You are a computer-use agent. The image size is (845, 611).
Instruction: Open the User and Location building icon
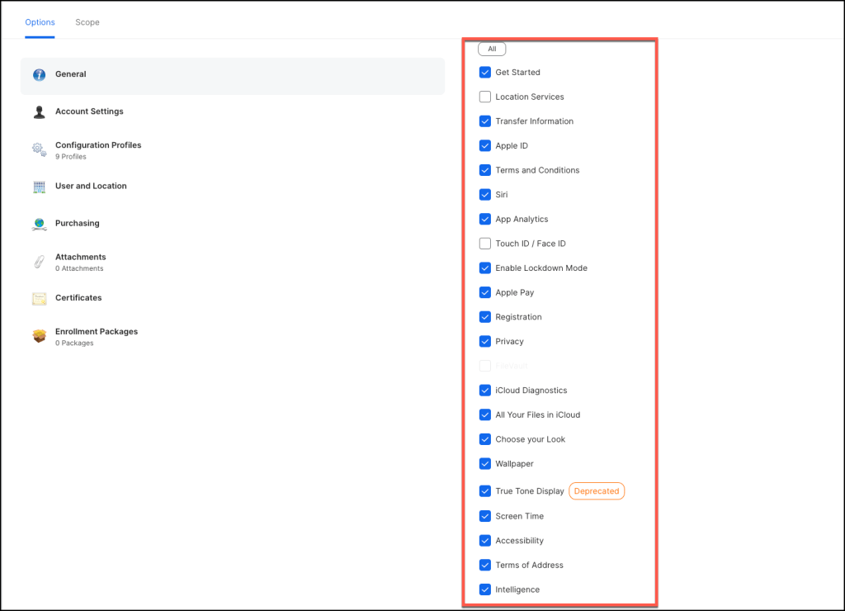pos(39,187)
